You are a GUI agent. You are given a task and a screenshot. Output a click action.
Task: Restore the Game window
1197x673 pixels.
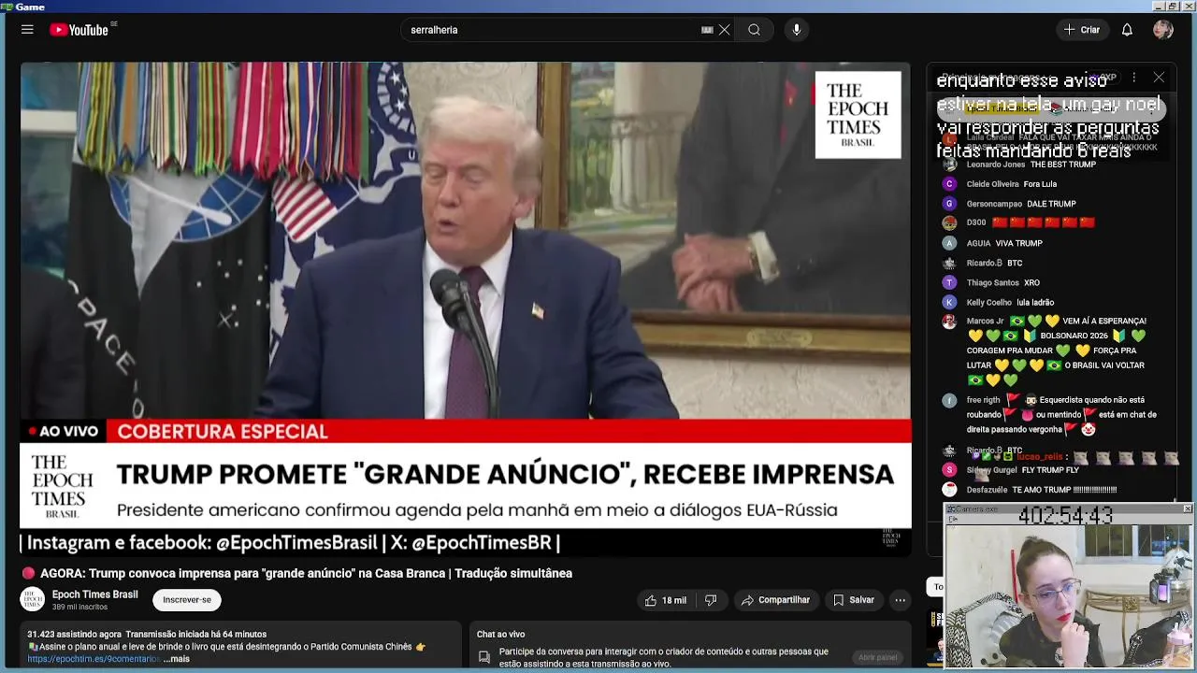(1174, 7)
